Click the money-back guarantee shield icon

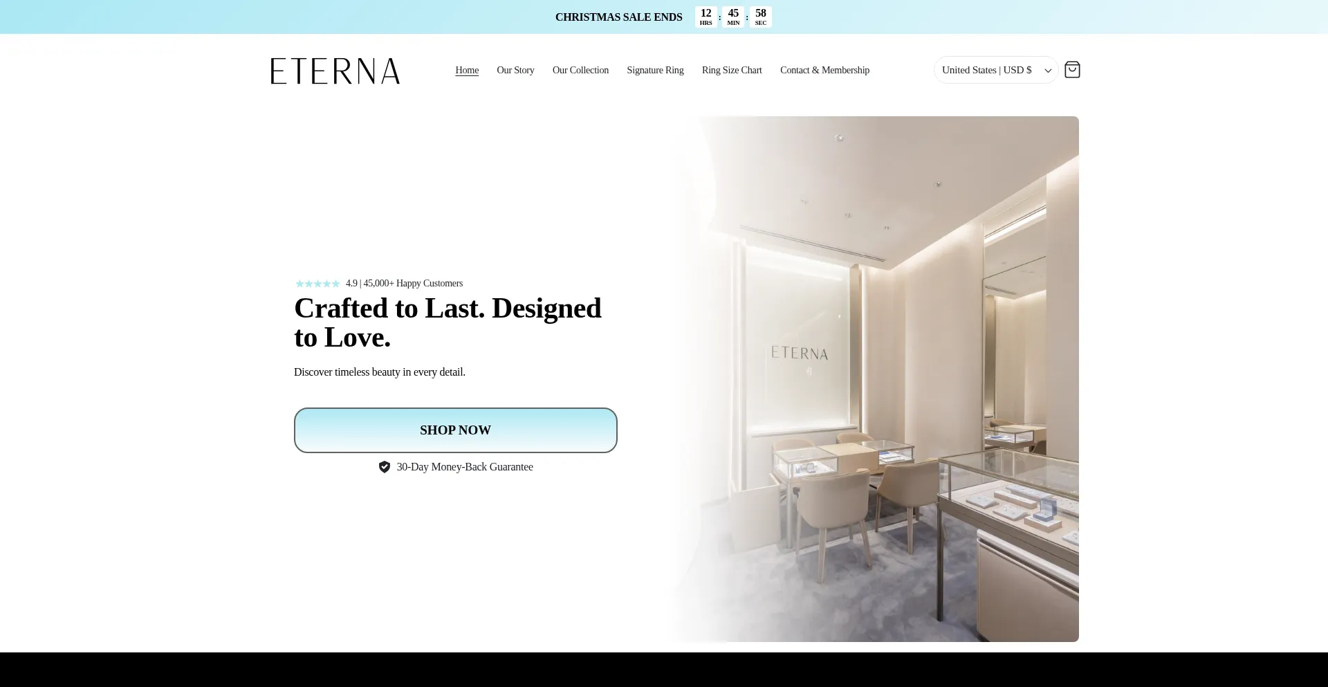(385, 467)
